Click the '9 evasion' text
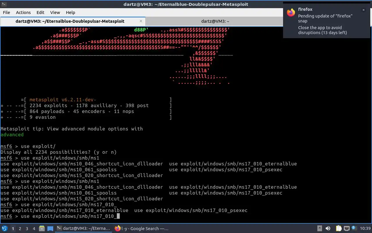 pyautogui.click(x=42, y=117)
